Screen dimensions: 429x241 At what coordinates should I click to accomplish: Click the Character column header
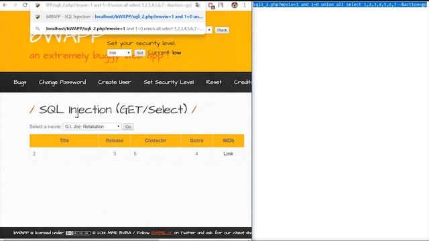pyautogui.click(x=156, y=141)
